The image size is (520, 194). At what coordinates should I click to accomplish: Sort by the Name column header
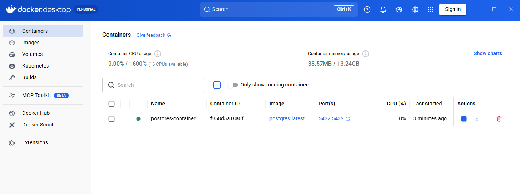coord(158,104)
